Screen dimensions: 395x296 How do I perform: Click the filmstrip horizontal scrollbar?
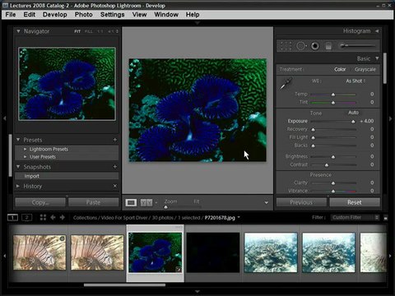pyautogui.click(x=124, y=285)
